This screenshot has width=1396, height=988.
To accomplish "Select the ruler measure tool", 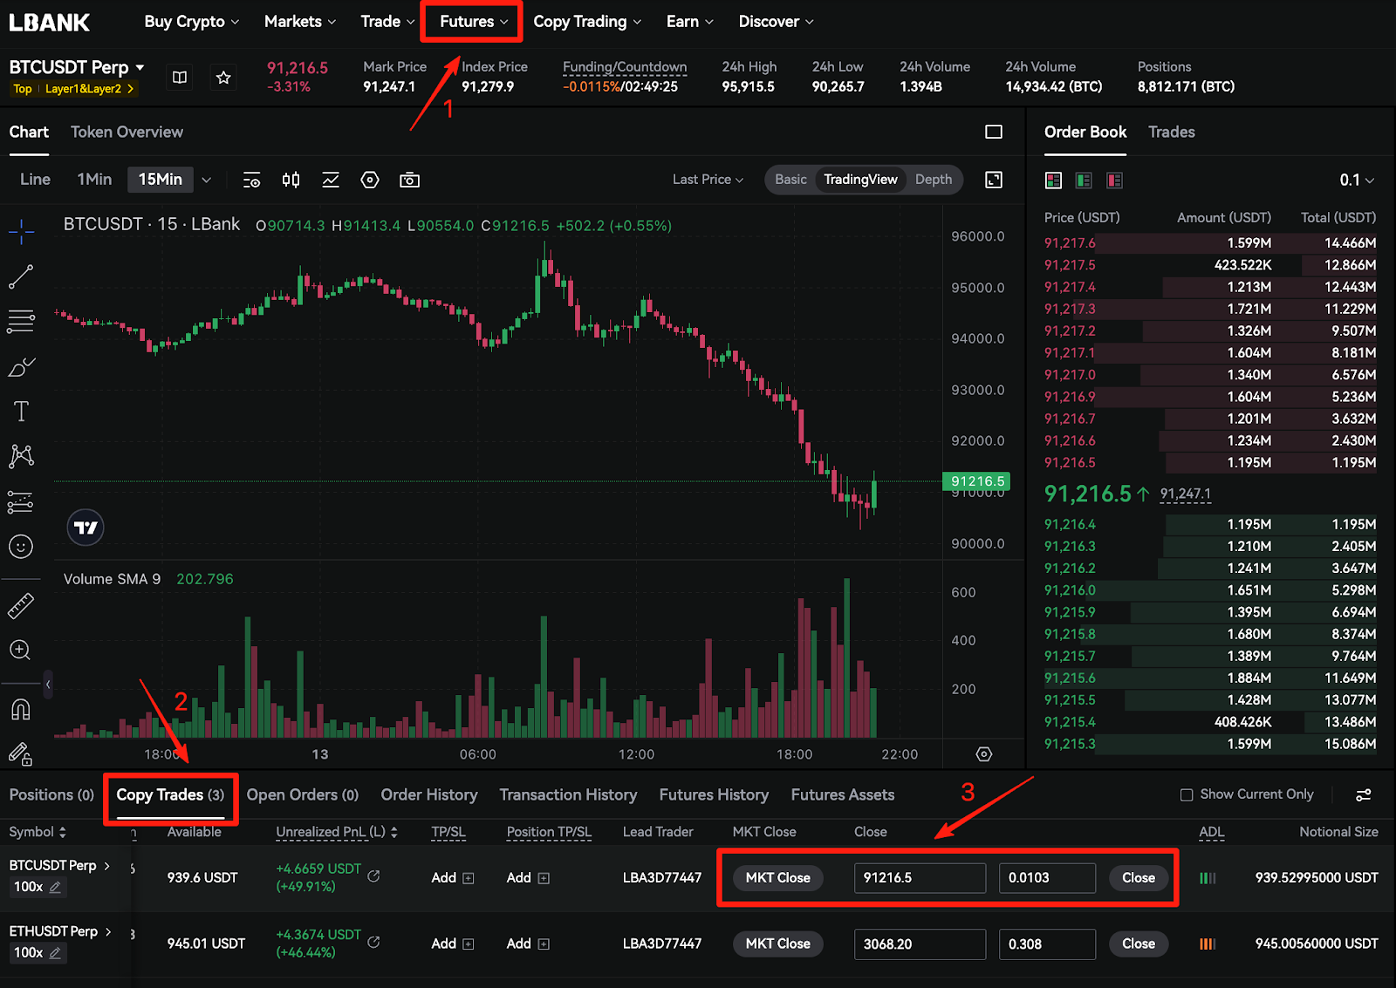I will tap(21, 606).
